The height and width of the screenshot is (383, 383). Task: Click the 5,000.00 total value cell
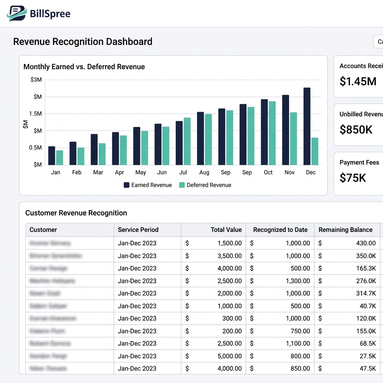click(x=214, y=356)
